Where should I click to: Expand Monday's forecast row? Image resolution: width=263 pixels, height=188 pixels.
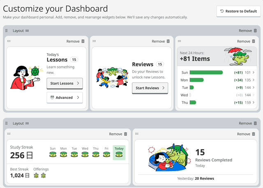point(254,80)
